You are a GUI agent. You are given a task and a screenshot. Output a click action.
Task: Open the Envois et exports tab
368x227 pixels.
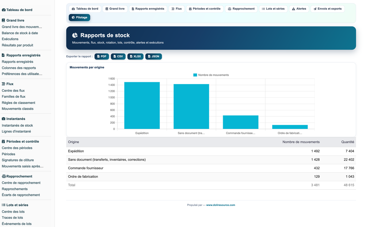click(328, 9)
